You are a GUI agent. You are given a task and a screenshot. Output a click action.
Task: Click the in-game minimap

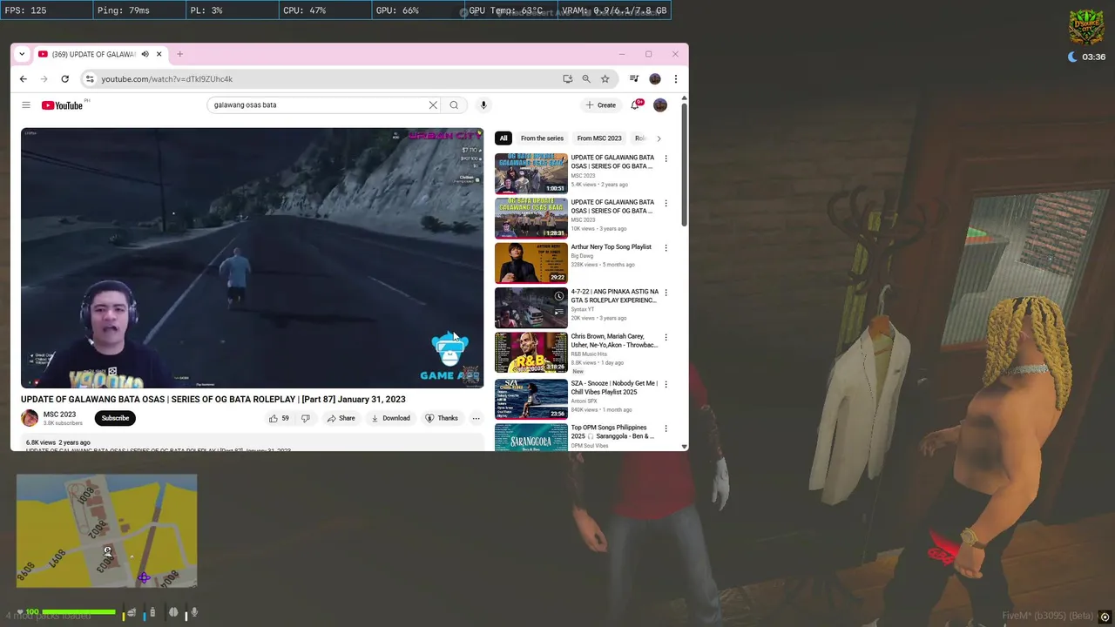coord(106,530)
